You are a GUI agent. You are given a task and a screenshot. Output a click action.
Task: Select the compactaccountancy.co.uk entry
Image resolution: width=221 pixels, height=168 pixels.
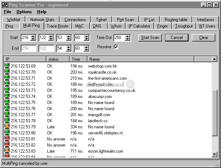[108, 90]
